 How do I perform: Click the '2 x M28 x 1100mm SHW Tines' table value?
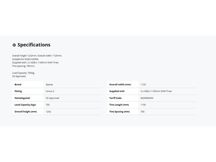pos(156,91)
